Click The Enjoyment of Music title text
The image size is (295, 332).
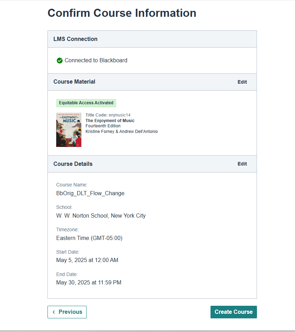click(110, 121)
